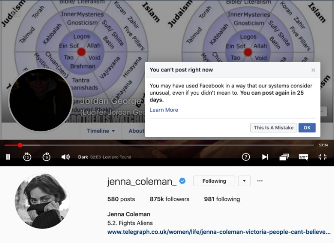View the 981 following list
This screenshot has height=243, width=334.
pos(222,199)
